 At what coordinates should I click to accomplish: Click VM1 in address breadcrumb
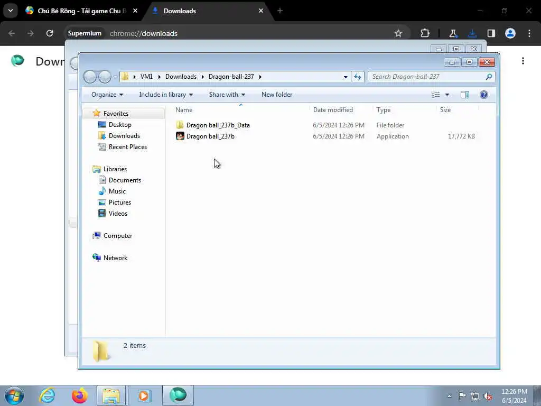(146, 77)
